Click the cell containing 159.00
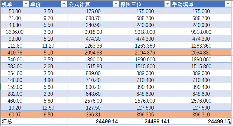Screen dimensions: 233x126 click(15, 87)
